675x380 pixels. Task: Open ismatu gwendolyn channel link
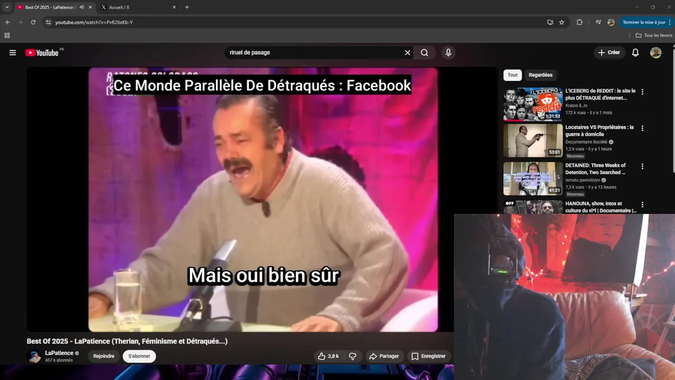click(x=583, y=180)
